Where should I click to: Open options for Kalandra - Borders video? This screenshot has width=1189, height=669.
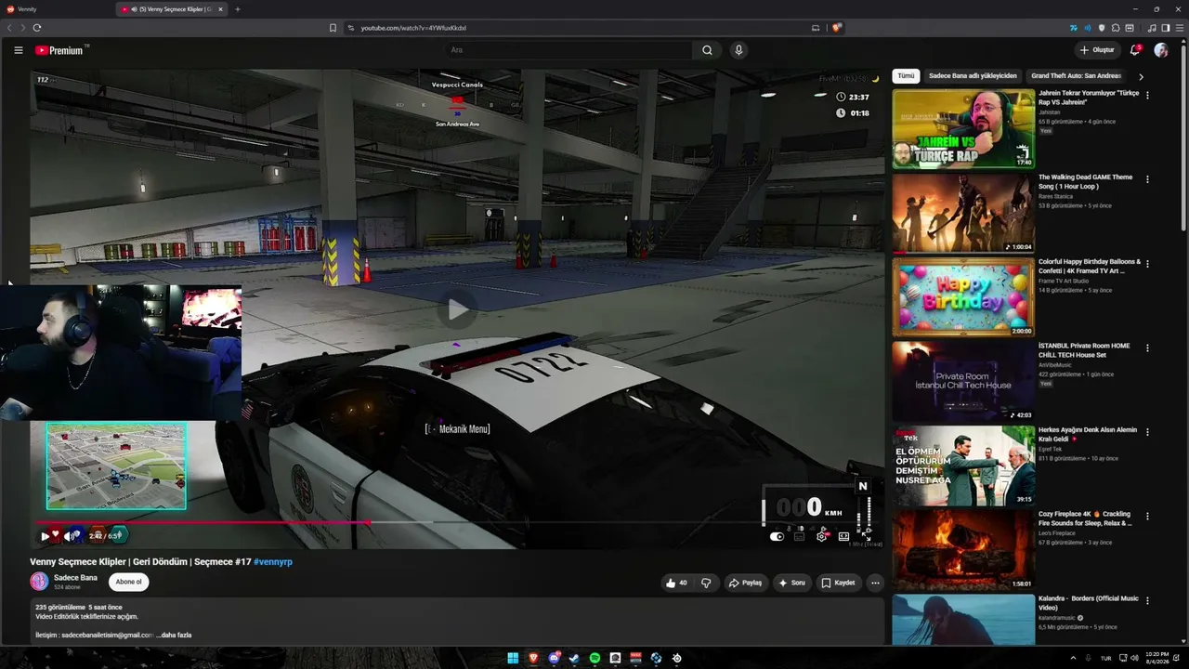point(1147,600)
